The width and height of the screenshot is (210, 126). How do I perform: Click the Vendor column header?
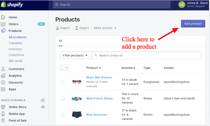point(169,68)
